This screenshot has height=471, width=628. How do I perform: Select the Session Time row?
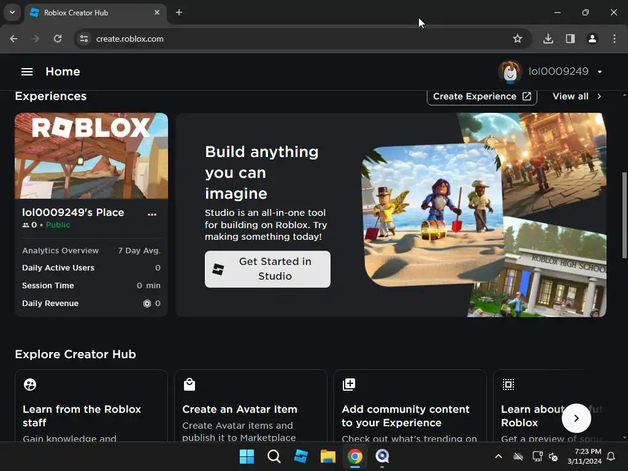pyautogui.click(x=91, y=286)
